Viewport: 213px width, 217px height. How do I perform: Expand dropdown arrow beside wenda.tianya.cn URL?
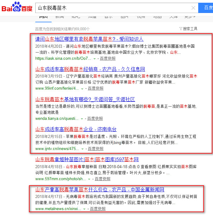pos(81,119)
